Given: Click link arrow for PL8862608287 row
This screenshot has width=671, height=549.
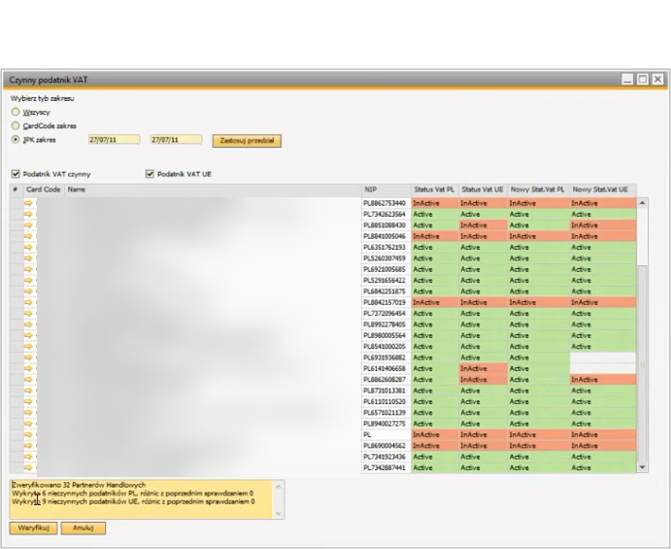Looking at the screenshot, I should [x=28, y=379].
